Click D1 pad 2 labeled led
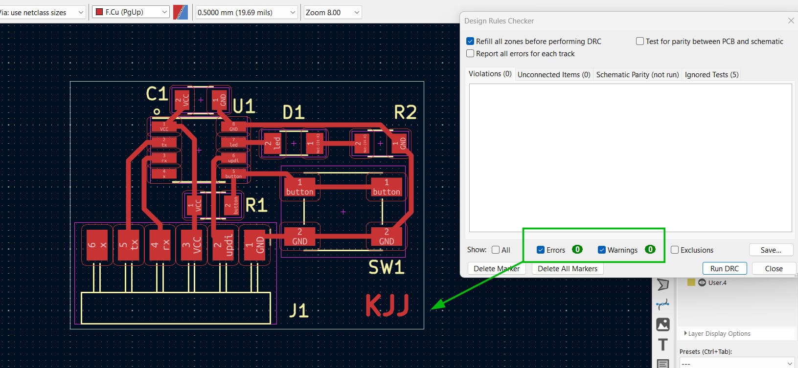 pos(273,143)
